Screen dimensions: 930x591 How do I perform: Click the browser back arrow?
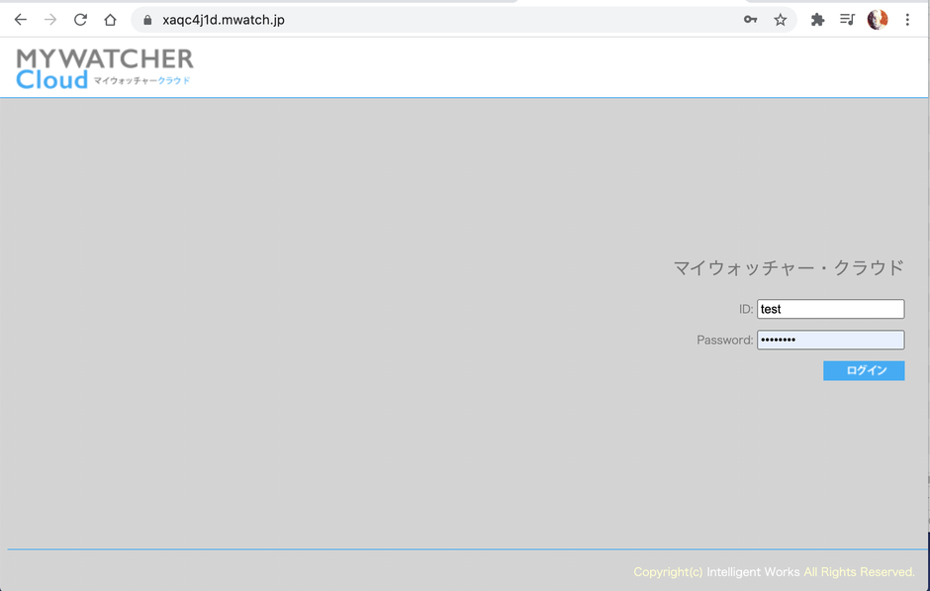click(20, 20)
